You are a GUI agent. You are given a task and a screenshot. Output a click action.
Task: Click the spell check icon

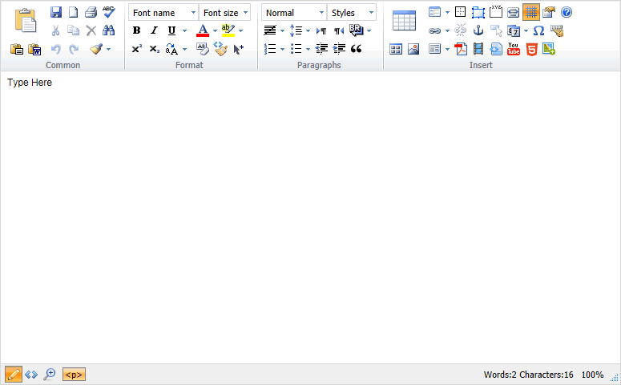(x=109, y=12)
